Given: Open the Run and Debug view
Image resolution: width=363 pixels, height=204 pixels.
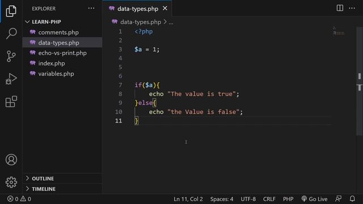Looking at the screenshot, I should point(11,79).
